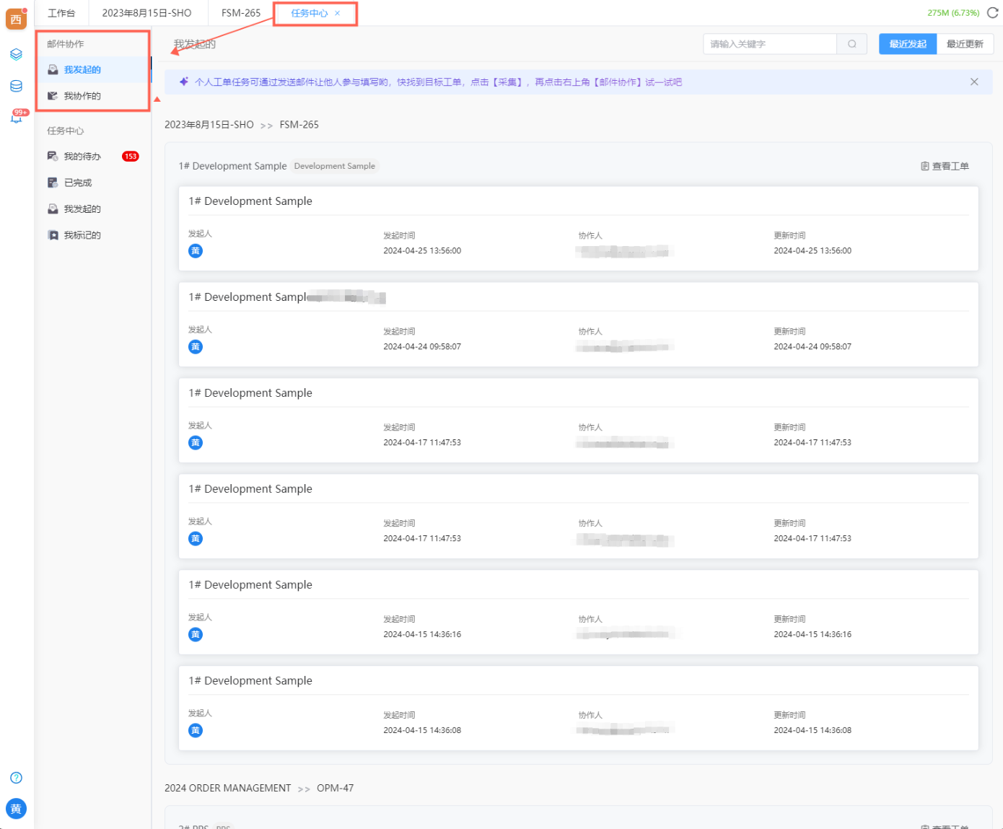
Task: Click the orange app logo icon
Action: pos(16,19)
